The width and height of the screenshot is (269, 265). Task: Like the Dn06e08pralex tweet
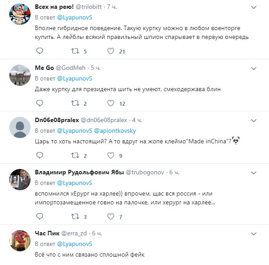pyautogui.click(x=111, y=155)
